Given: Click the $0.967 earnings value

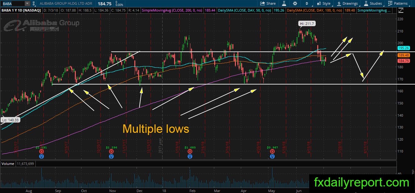Looking at the screenshot, I should 272,147.
